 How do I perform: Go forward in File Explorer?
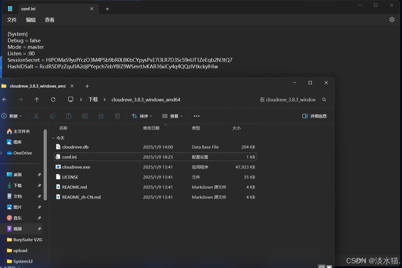[x=21, y=99]
